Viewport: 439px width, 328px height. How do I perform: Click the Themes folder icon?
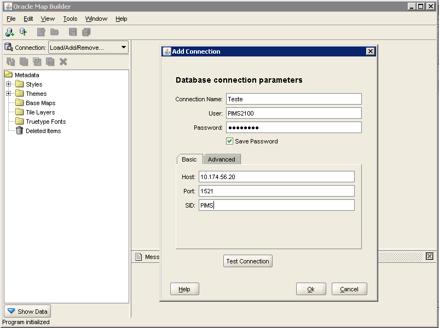[19, 93]
